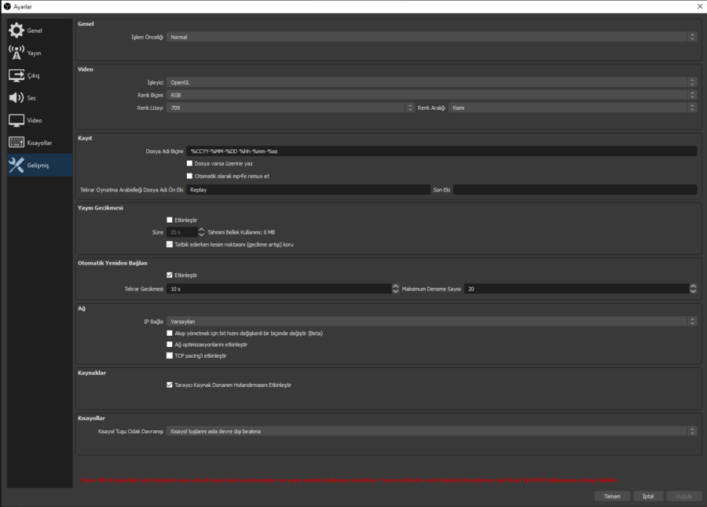Open Renk Uzayı 709 dropdown
This screenshot has width=707, height=507.
click(290, 108)
